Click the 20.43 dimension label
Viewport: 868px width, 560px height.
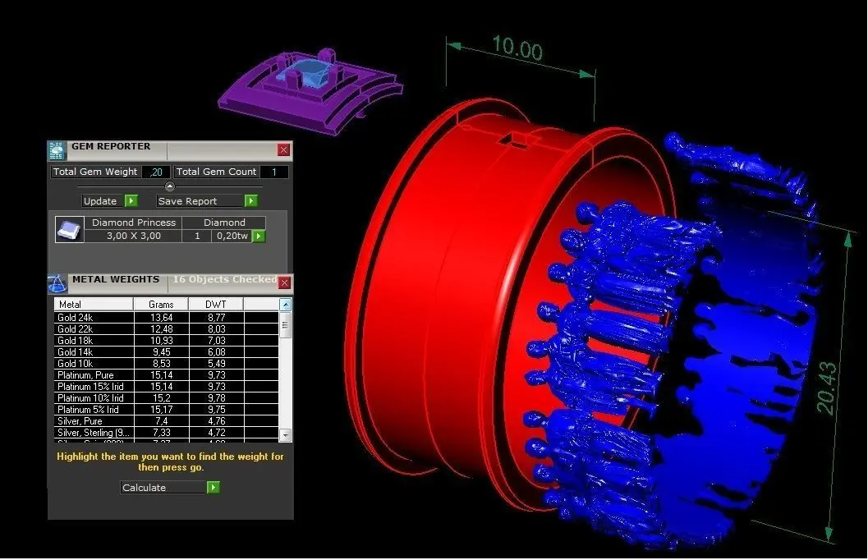826,388
